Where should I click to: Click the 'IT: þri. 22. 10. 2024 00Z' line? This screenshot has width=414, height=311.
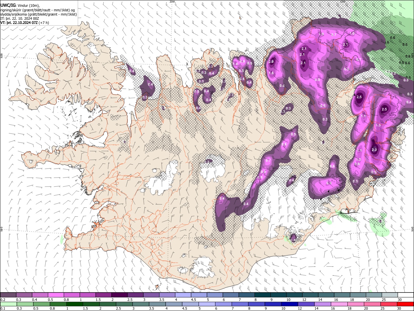pos(20,18)
